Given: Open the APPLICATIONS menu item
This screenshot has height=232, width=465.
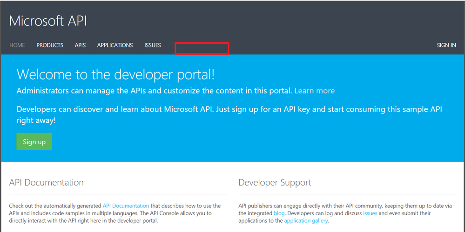Looking at the screenshot, I should click(x=115, y=46).
